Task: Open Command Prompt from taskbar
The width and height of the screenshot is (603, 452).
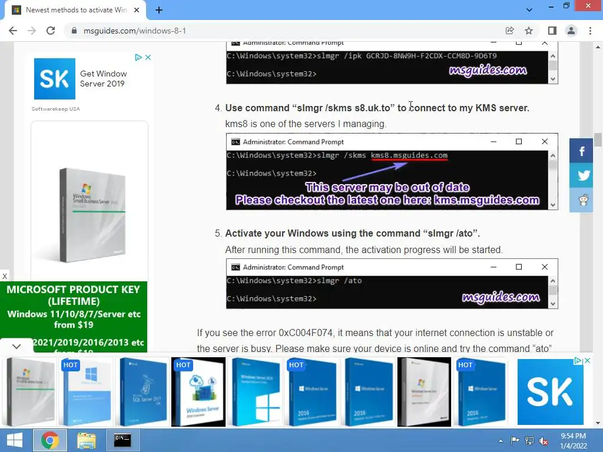Action: (122, 440)
